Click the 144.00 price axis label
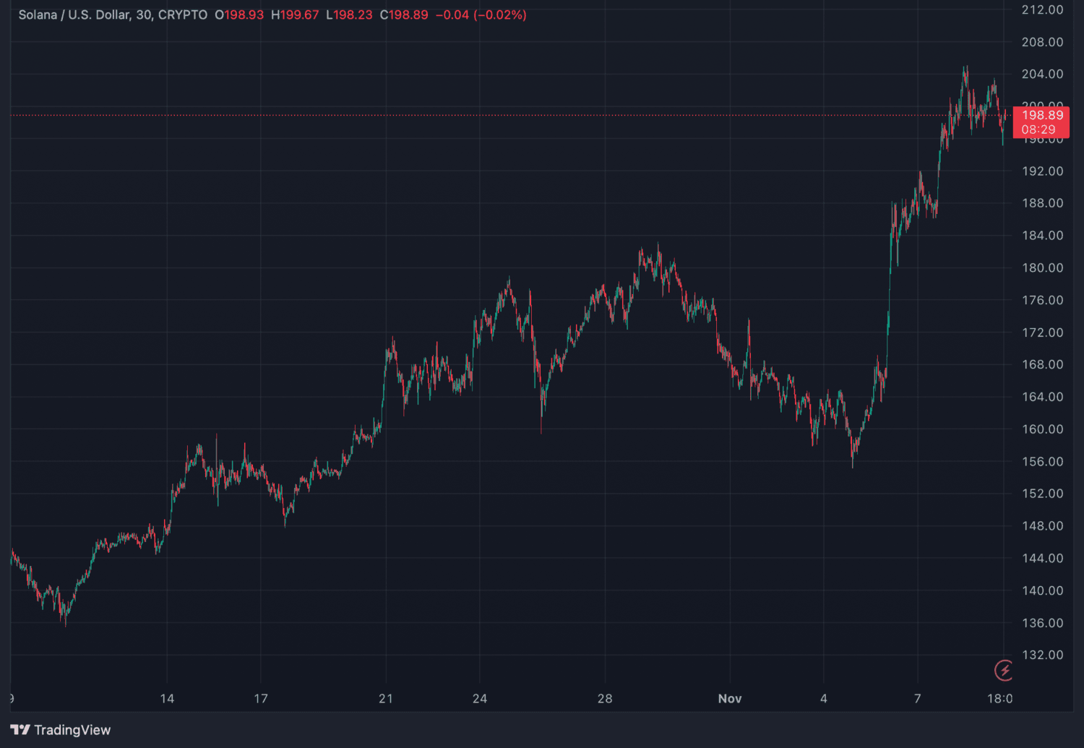Viewport: 1084px width, 748px height. pyautogui.click(x=1042, y=558)
